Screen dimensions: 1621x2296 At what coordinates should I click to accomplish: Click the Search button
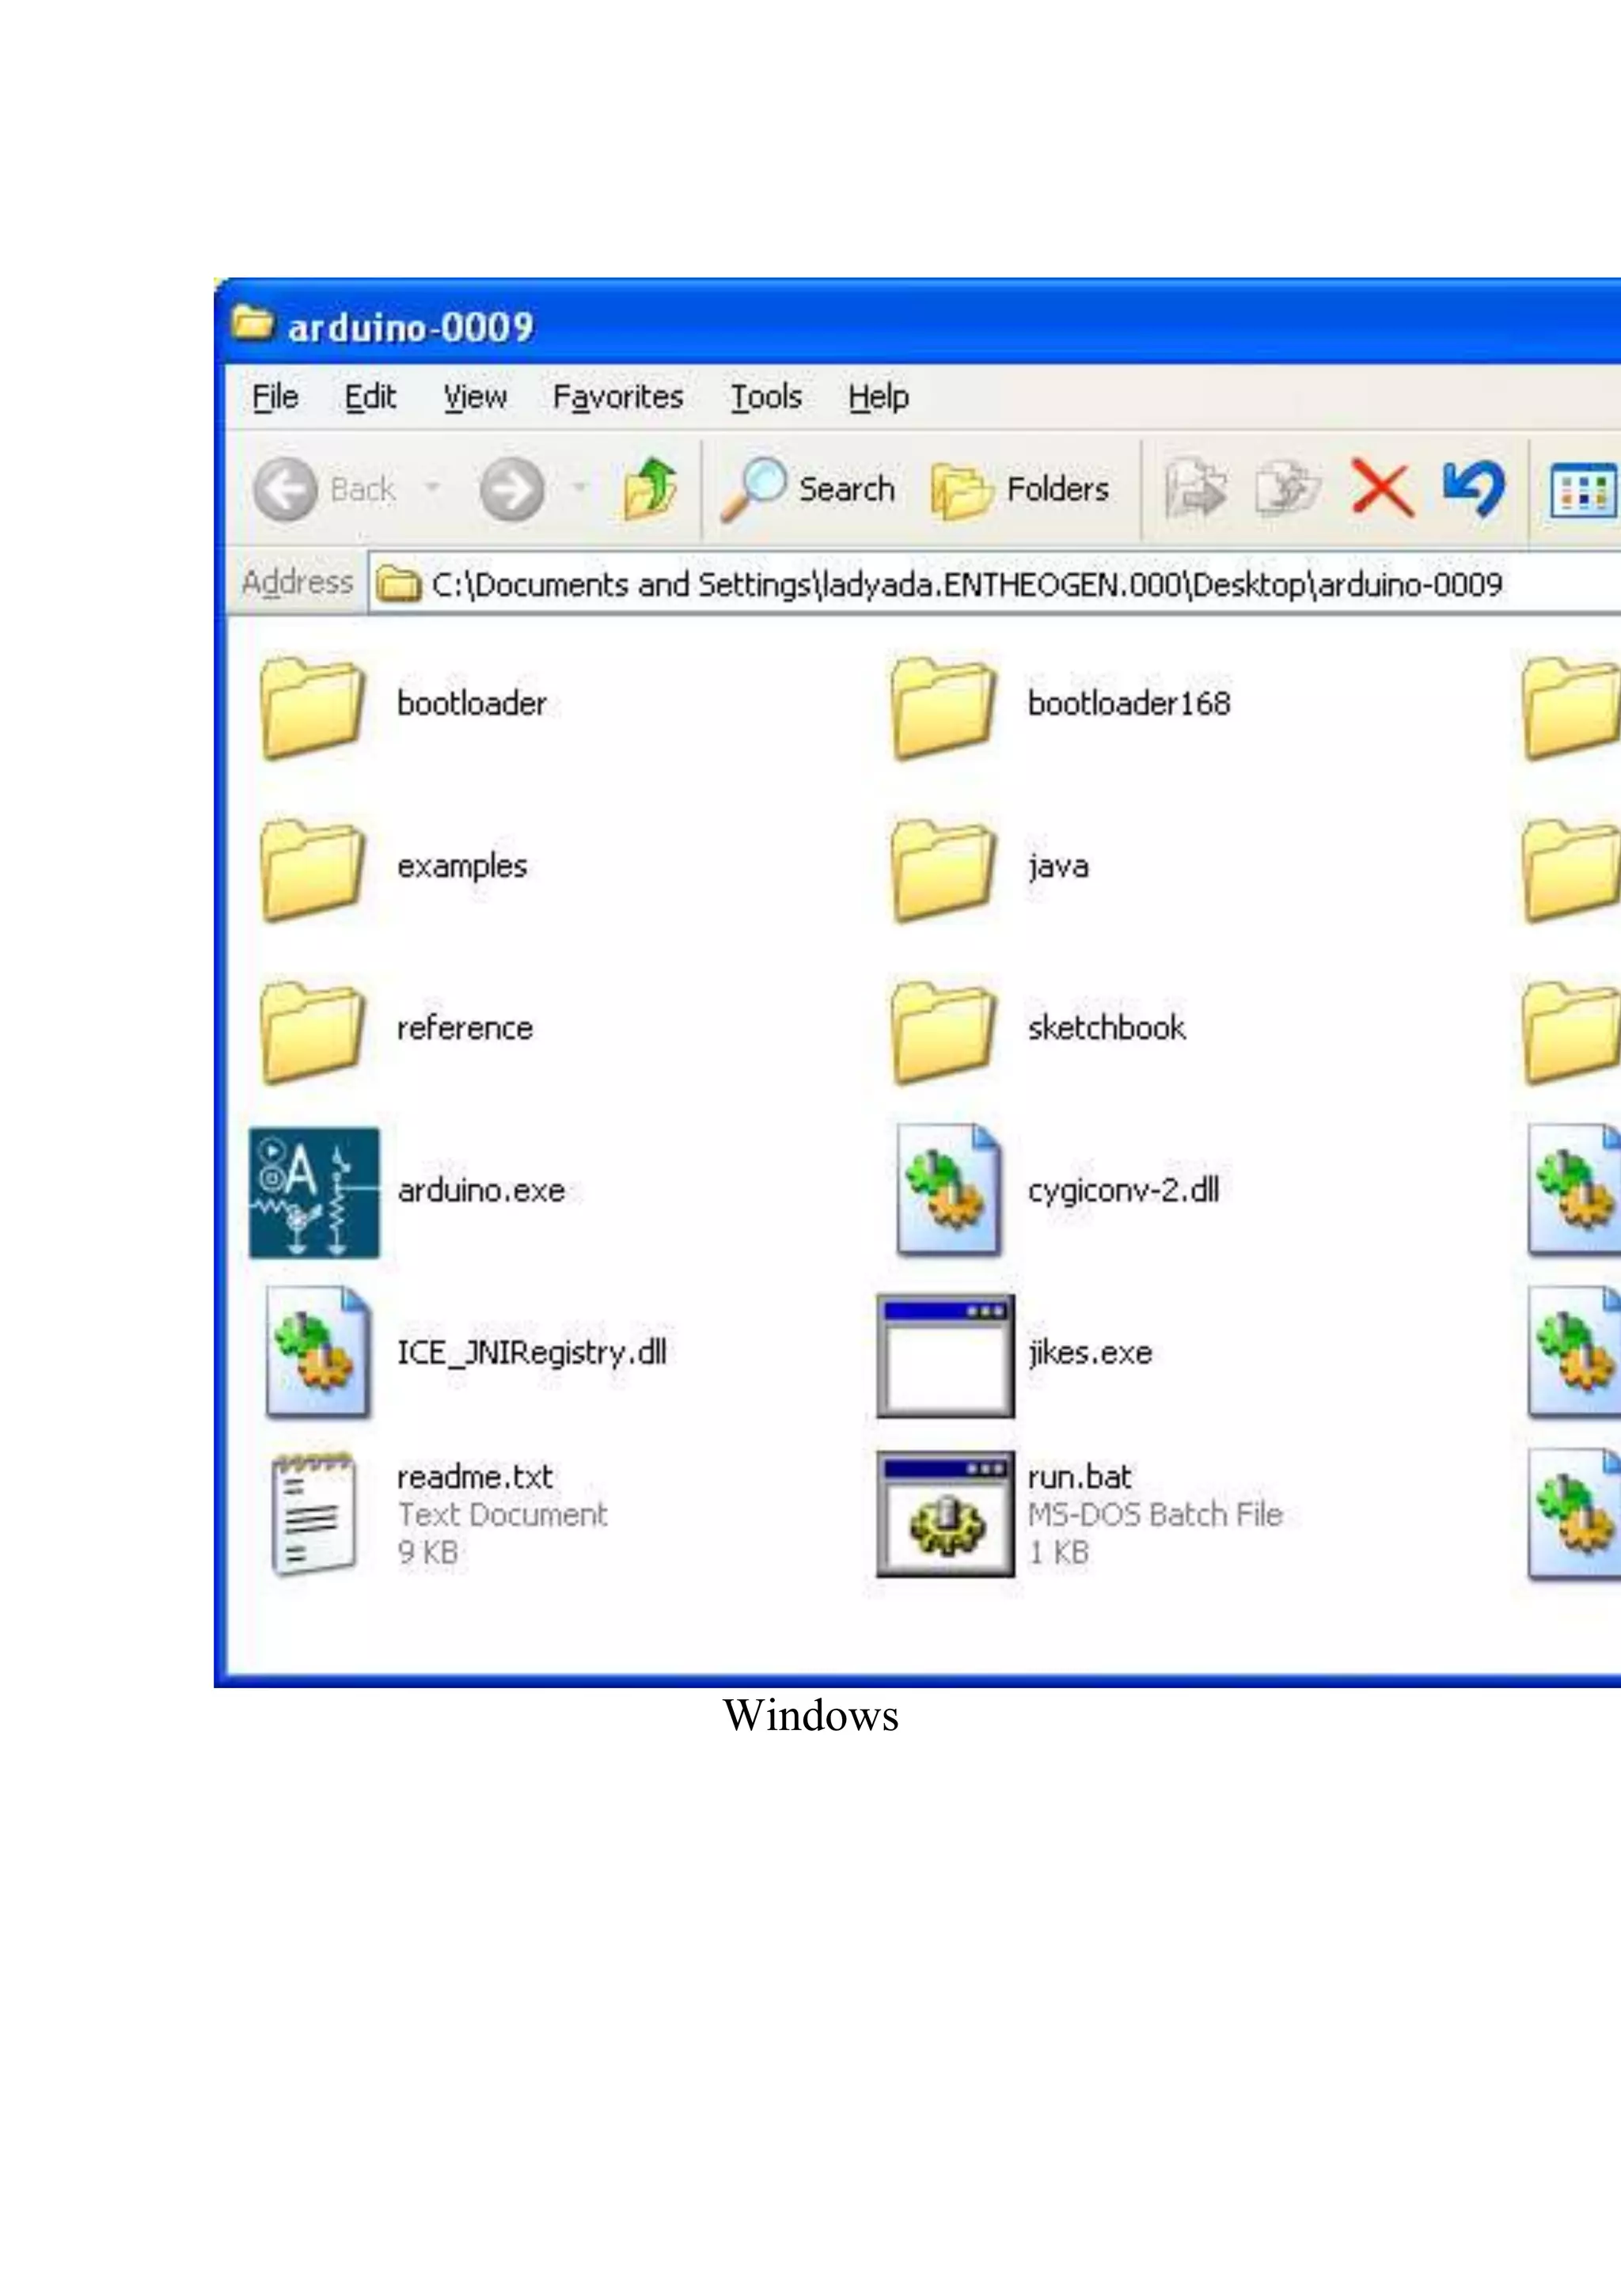(x=808, y=490)
